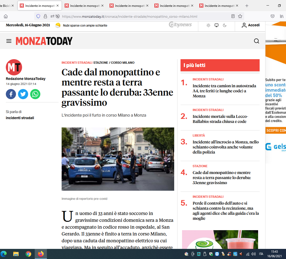Open 'Incidente tra camion in autostrada A4' article
The image size is (286, 259).
coord(224,91)
